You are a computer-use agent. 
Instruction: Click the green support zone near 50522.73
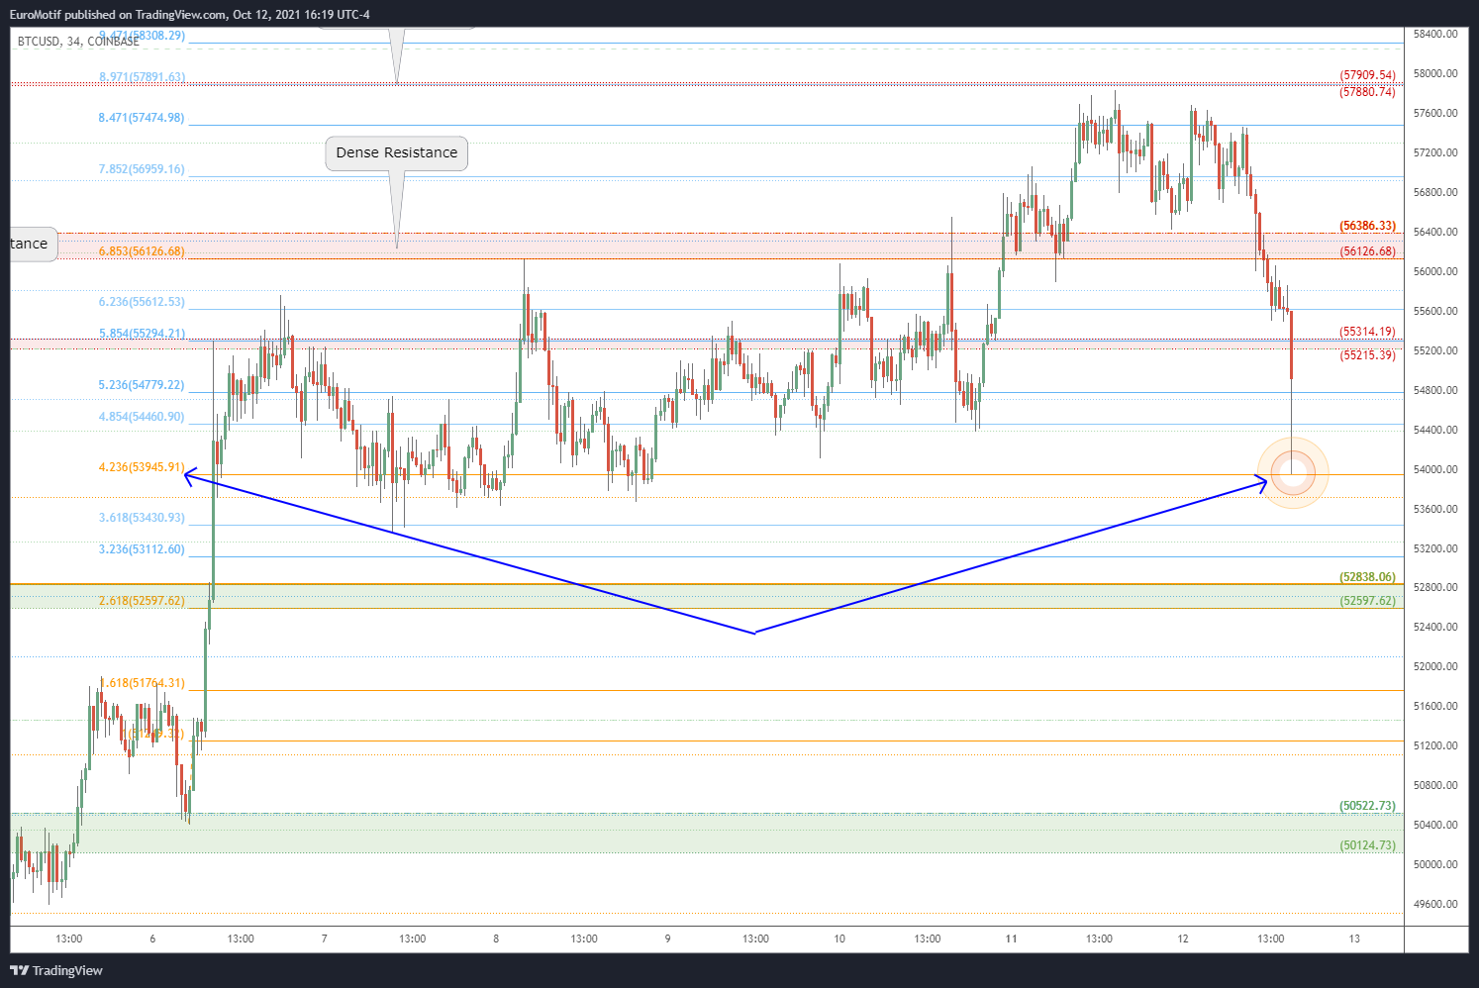707,833
